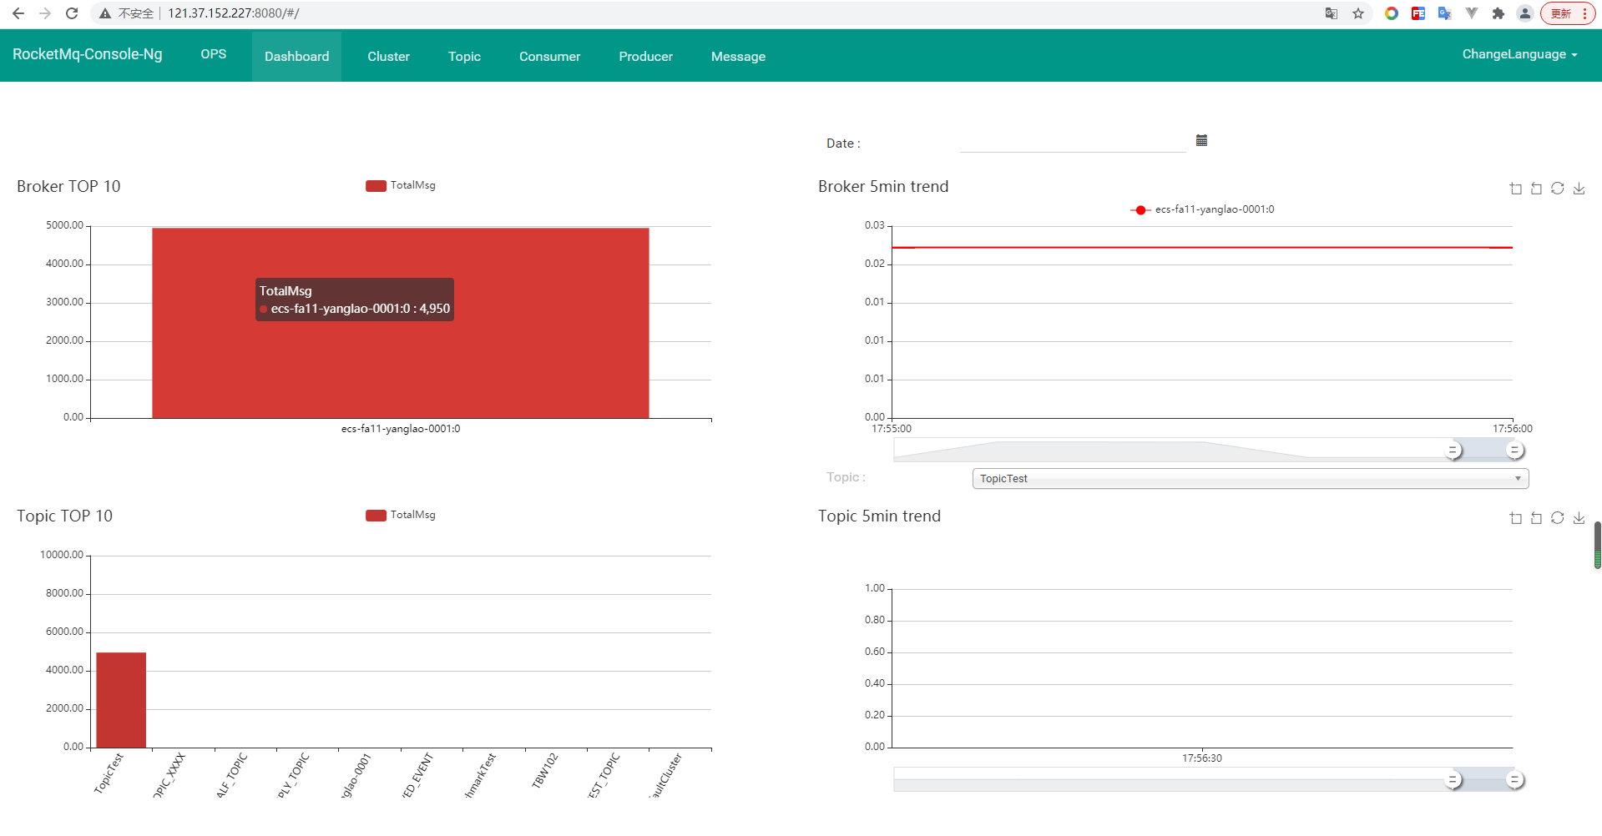Click the right zoom slider handle under Broker trend

pyautogui.click(x=1515, y=451)
